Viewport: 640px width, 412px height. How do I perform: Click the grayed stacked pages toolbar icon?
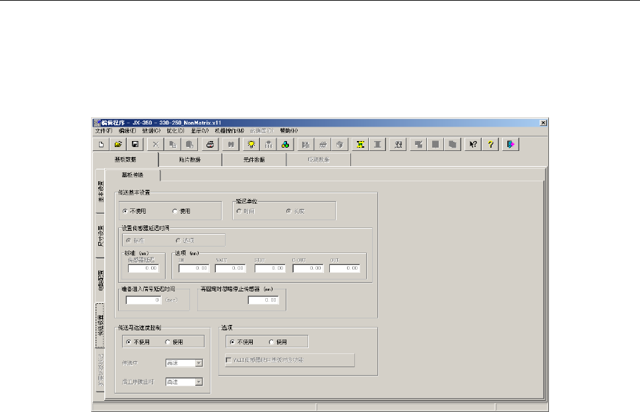453,144
